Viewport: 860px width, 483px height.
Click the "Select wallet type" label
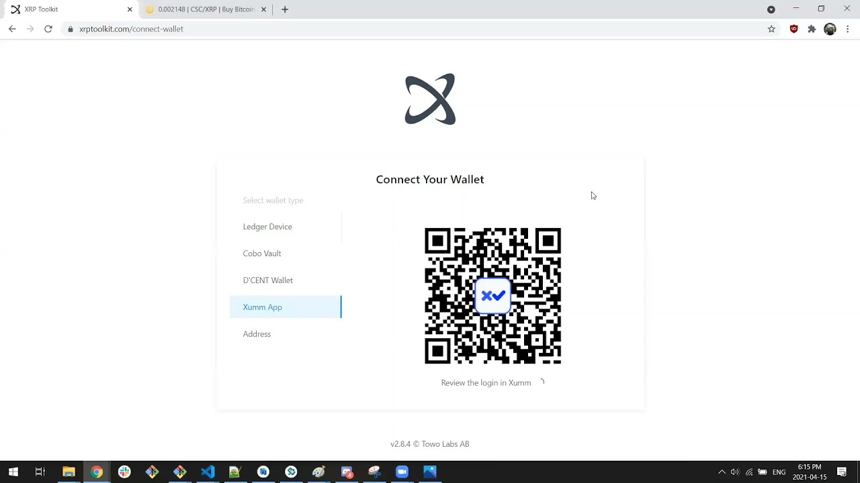273,201
